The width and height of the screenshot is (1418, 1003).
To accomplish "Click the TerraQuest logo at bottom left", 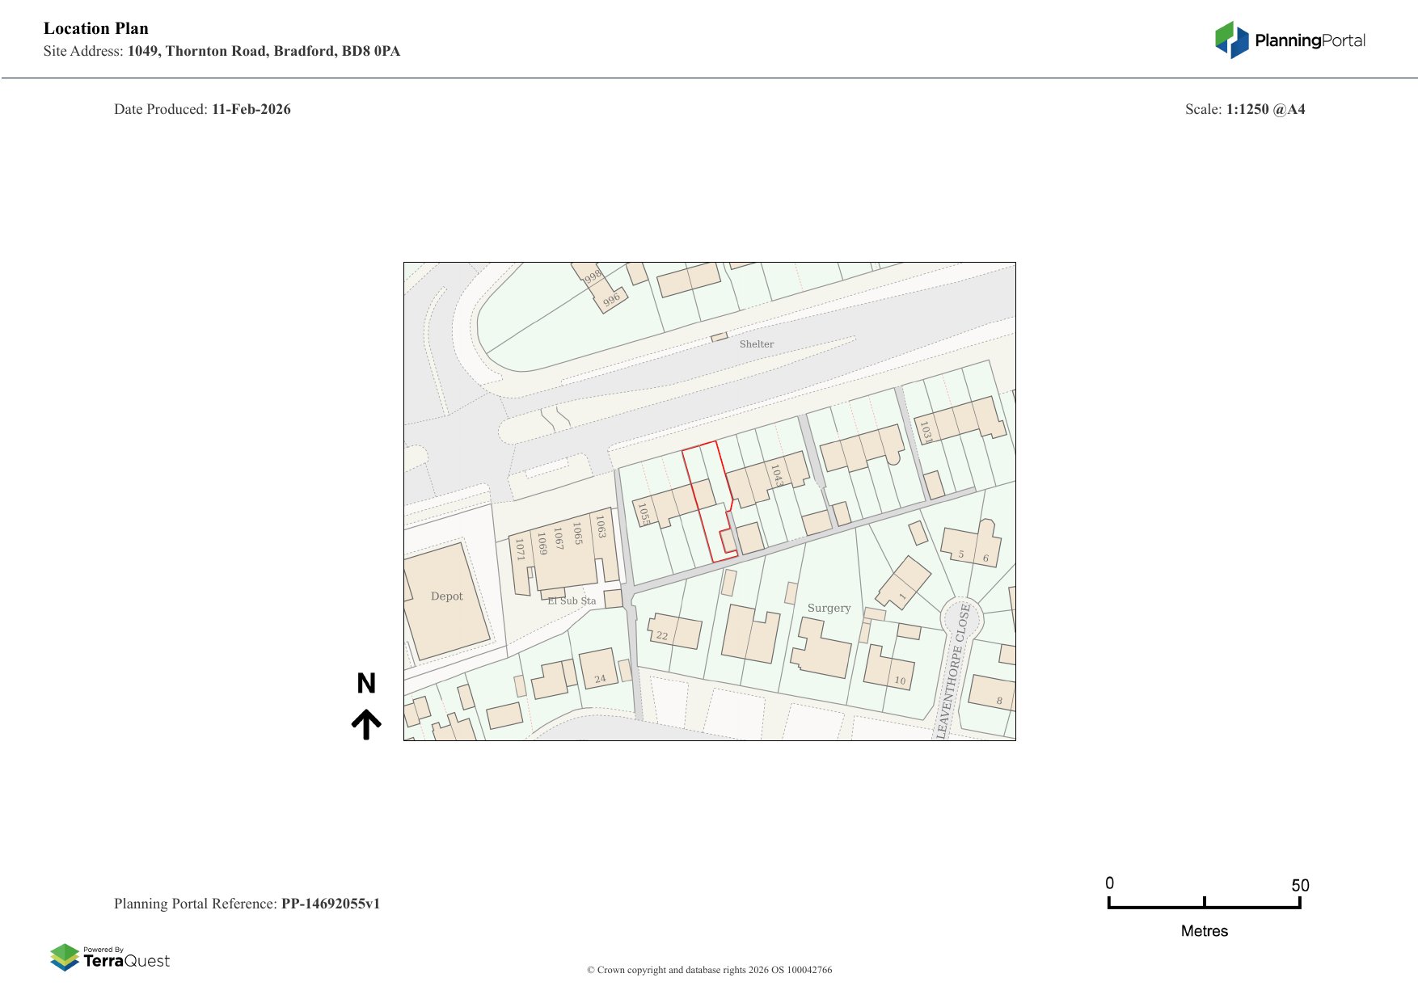I will (x=110, y=957).
